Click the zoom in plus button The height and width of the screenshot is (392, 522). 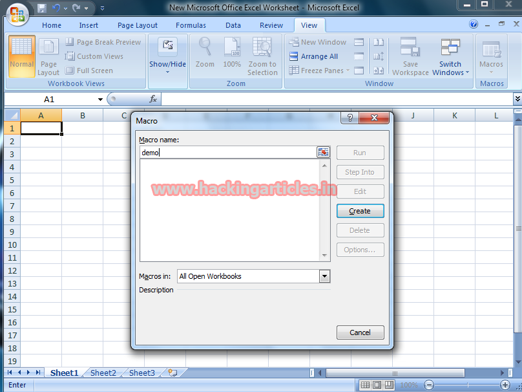[505, 385]
